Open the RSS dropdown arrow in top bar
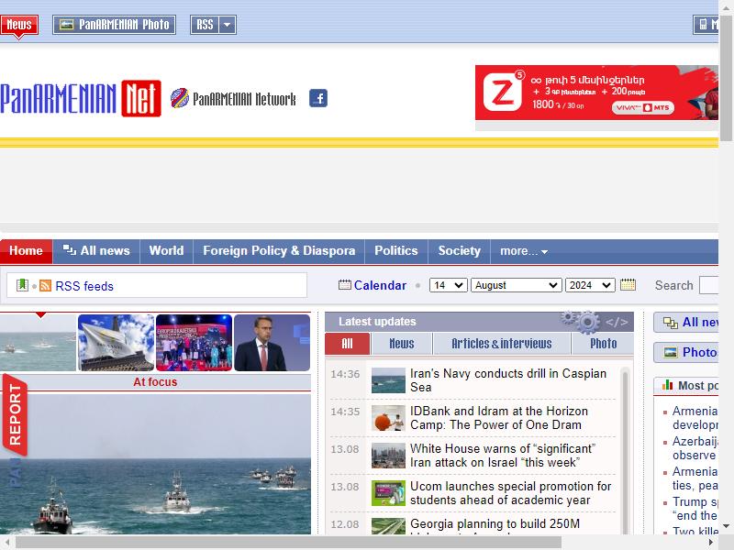The image size is (734, 550). pyautogui.click(x=227, y=25)
